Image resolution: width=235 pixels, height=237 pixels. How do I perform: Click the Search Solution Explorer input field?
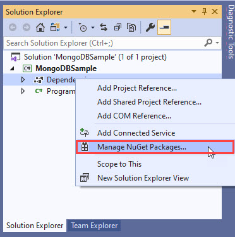(x=104, y=43)
